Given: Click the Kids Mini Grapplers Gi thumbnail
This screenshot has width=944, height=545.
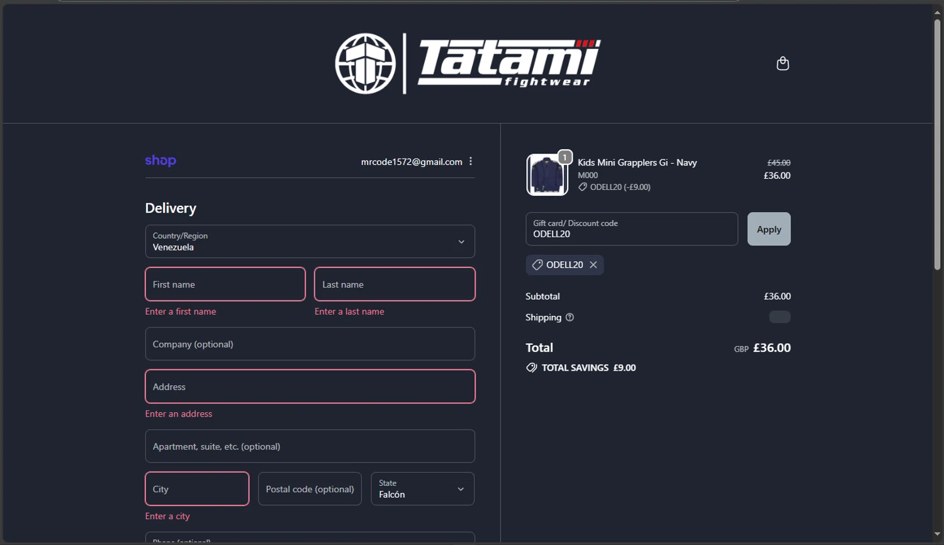Looking at the screenshot, I should [547, 175].
